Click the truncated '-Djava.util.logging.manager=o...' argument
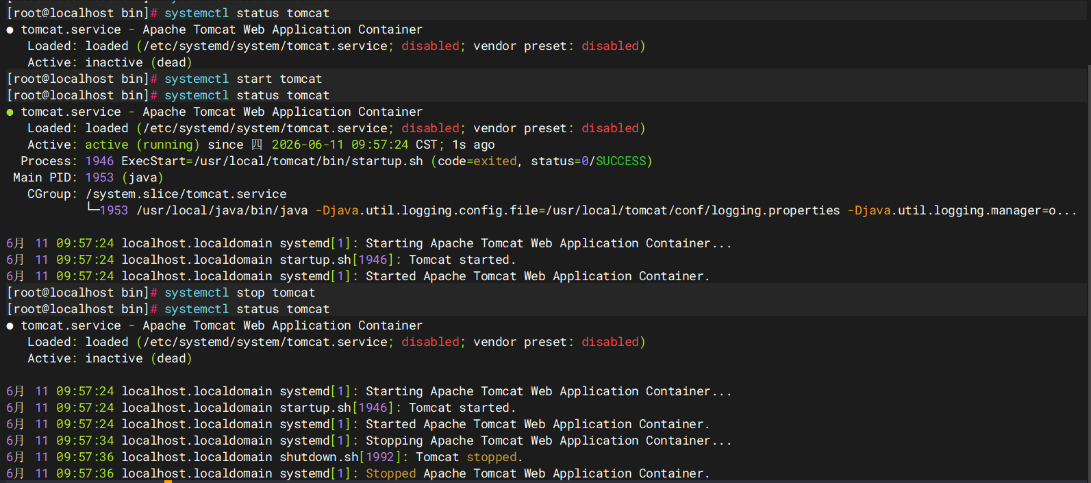 click(962, 210)
